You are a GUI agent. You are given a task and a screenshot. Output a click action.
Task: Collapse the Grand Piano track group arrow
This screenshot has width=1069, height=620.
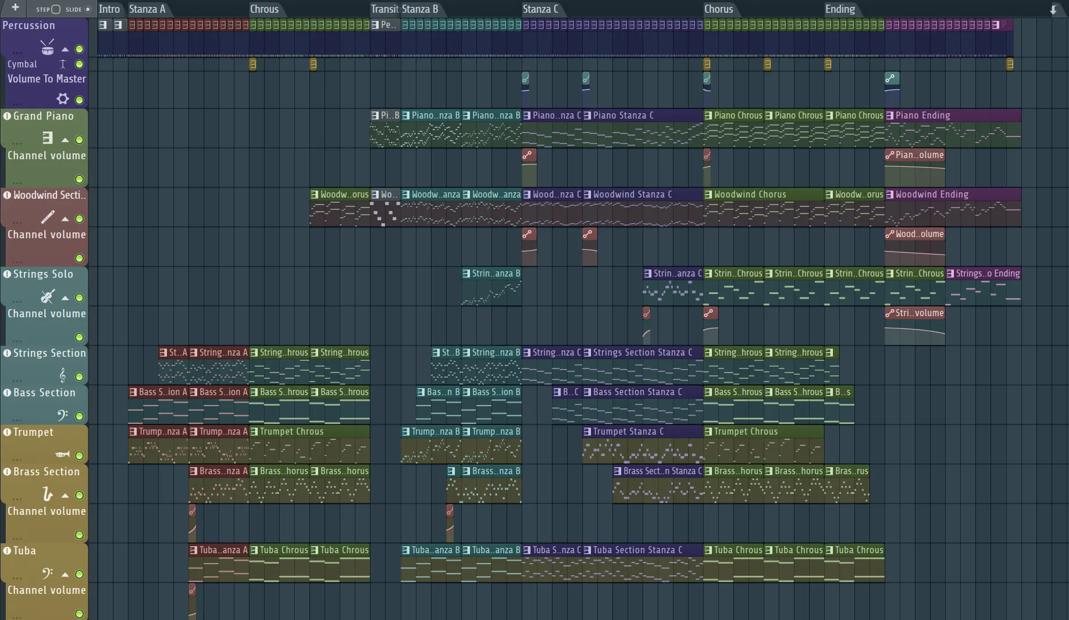[x=65, y=140]
